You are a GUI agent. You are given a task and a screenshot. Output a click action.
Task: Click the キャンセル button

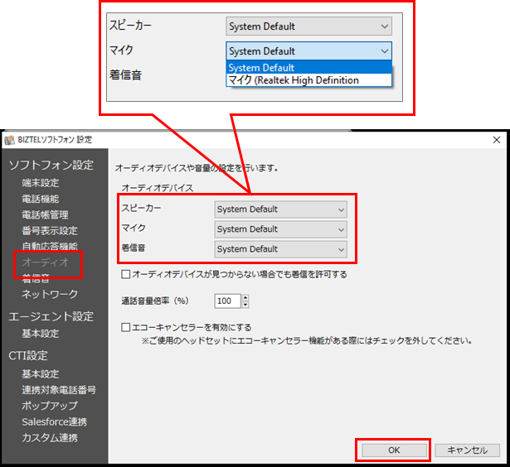[468, 450]
